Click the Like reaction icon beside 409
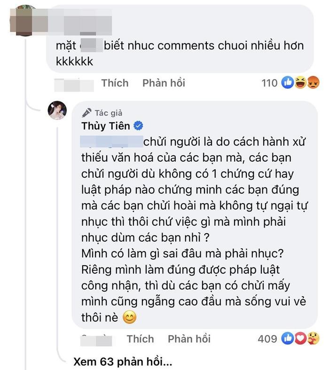The image size is (329, 370). point(288,339)
